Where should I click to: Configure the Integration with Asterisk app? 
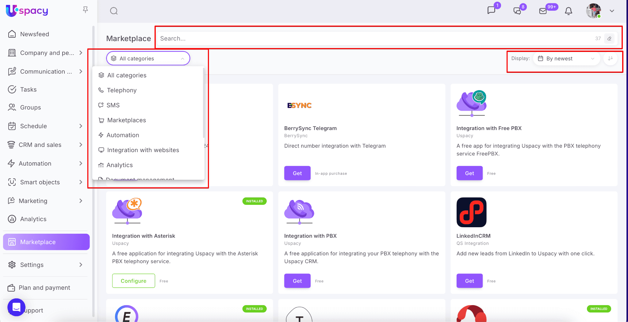(x=133, y=281)
